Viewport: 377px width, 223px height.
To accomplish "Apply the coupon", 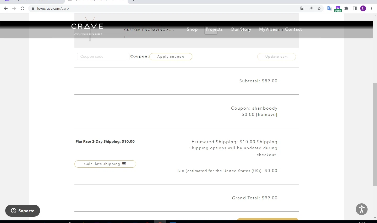I will tap(171, 57).
